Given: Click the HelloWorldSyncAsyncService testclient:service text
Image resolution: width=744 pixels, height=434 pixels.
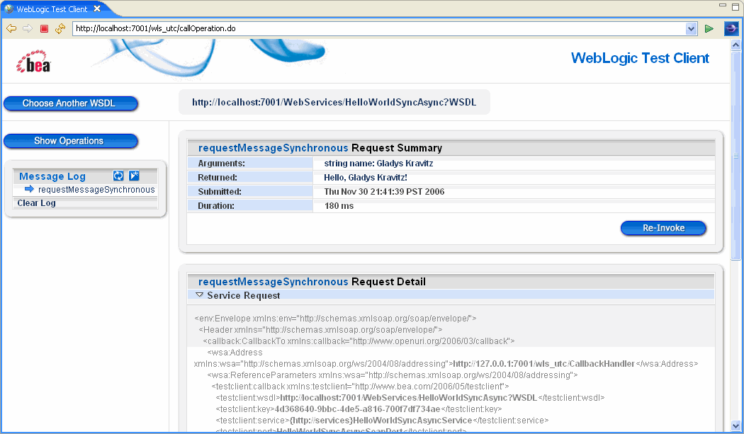Looking at the screenshot, I should 381,421.
